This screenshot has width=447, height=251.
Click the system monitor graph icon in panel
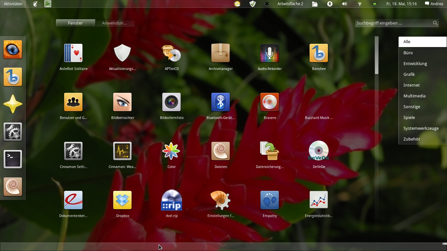coord(48,4)
